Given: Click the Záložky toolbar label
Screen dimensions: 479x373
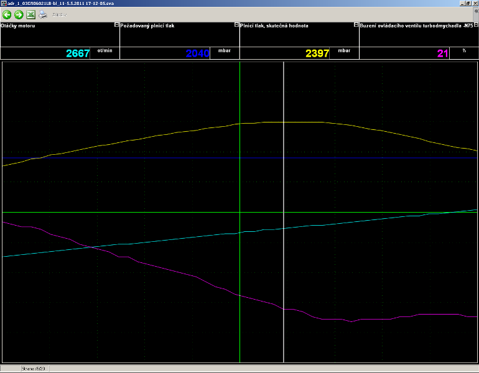Looking at the screenshot, I should point(59,15).
